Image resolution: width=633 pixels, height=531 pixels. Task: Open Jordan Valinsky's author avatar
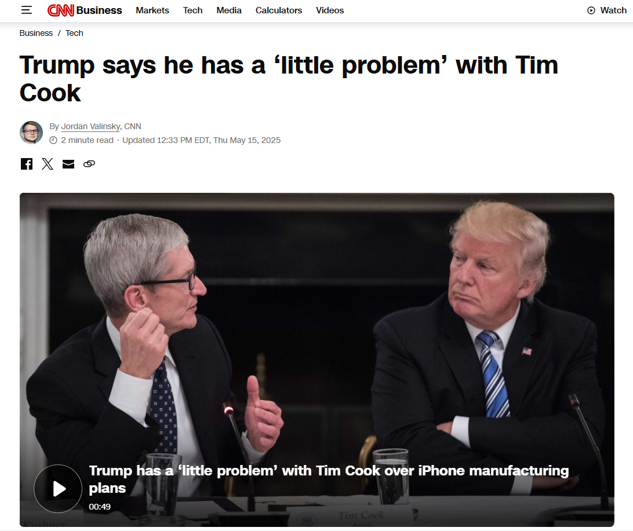(31, 132)
